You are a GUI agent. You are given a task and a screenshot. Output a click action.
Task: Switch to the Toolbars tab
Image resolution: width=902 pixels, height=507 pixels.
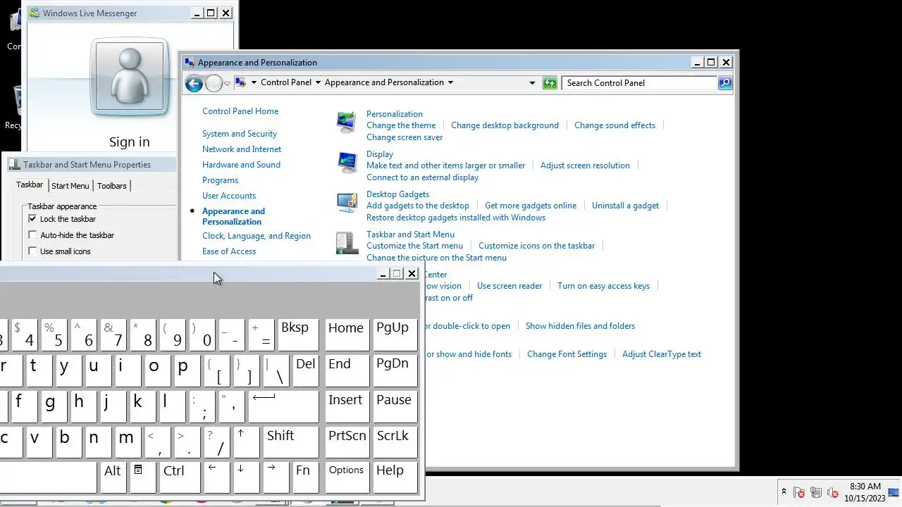[112, 186]
